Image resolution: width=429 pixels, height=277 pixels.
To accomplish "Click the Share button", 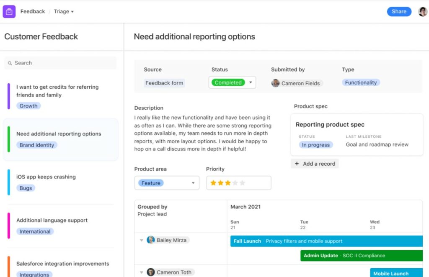I will (399, 11).
